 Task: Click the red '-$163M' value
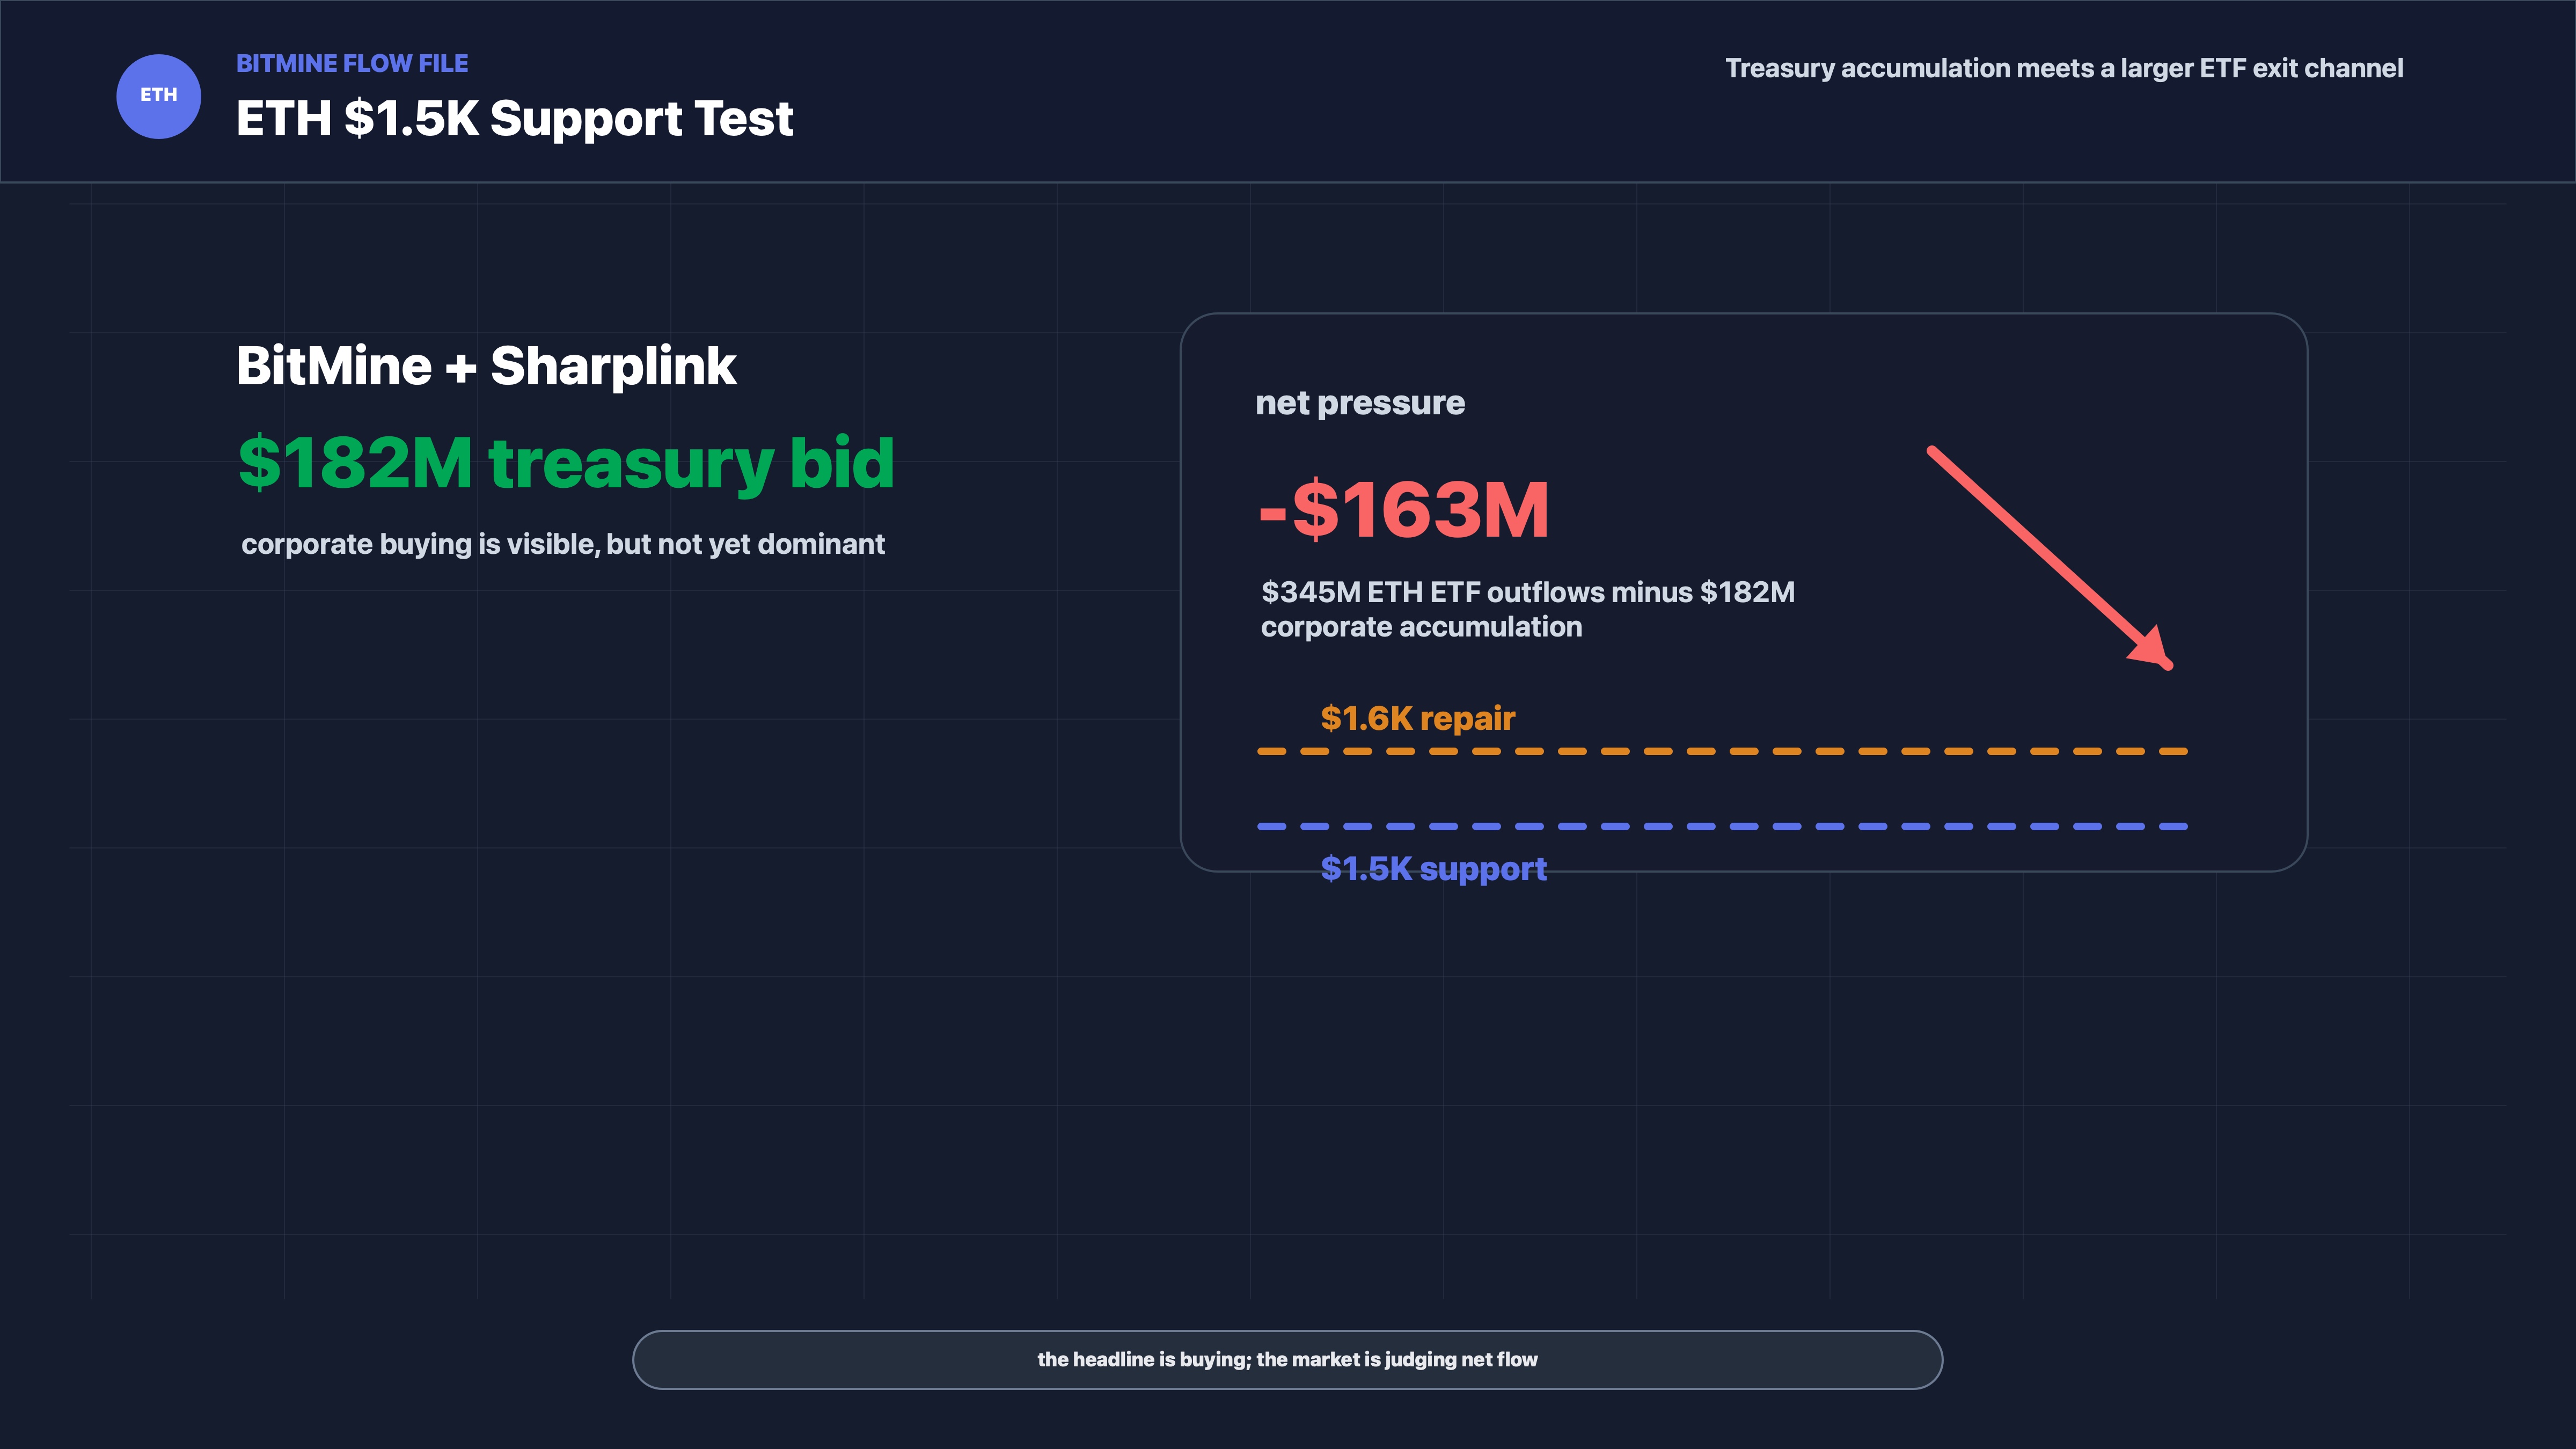pos(1404,510)
